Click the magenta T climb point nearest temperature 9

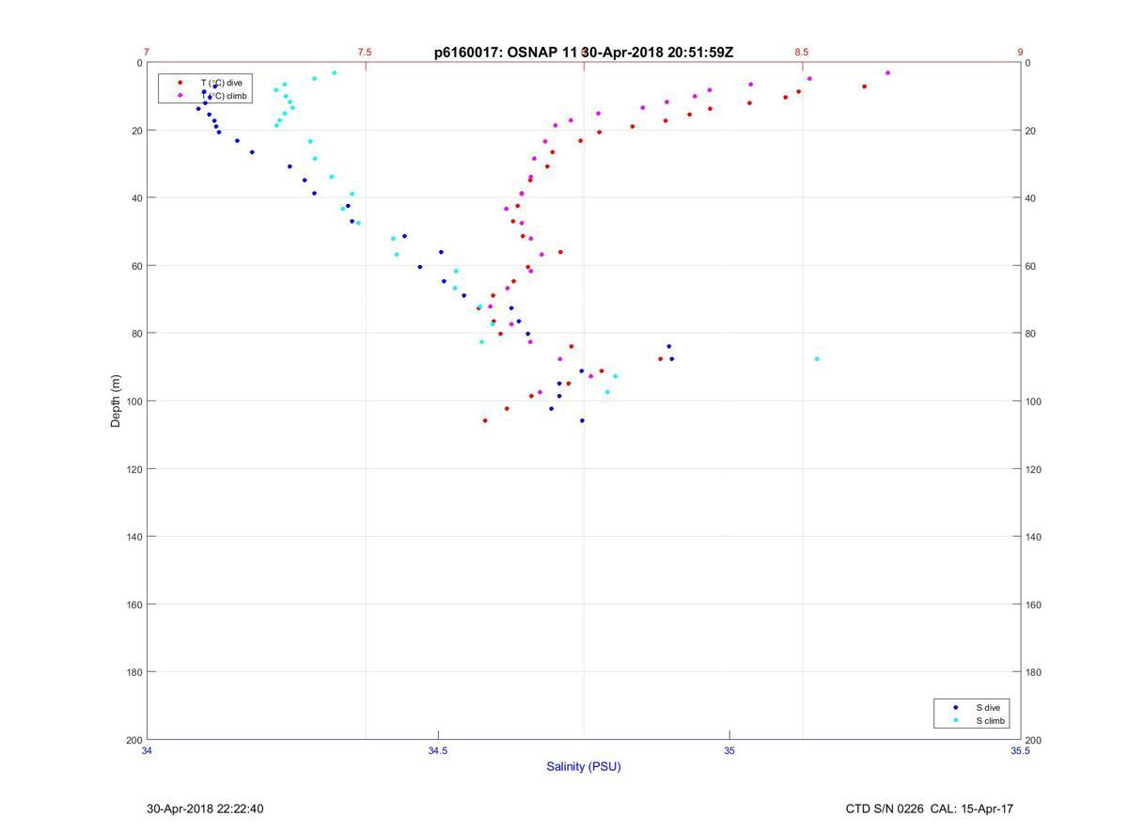point(887,72)
